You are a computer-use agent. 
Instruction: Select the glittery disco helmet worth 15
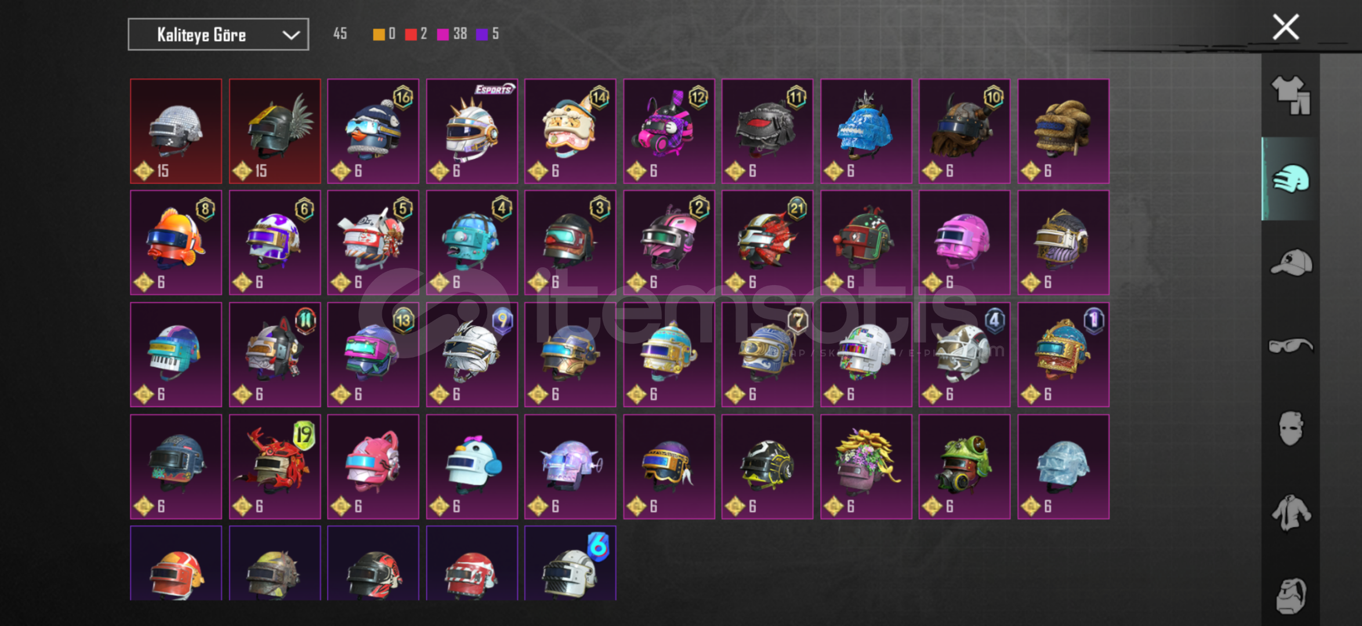[x=176, y=131]
